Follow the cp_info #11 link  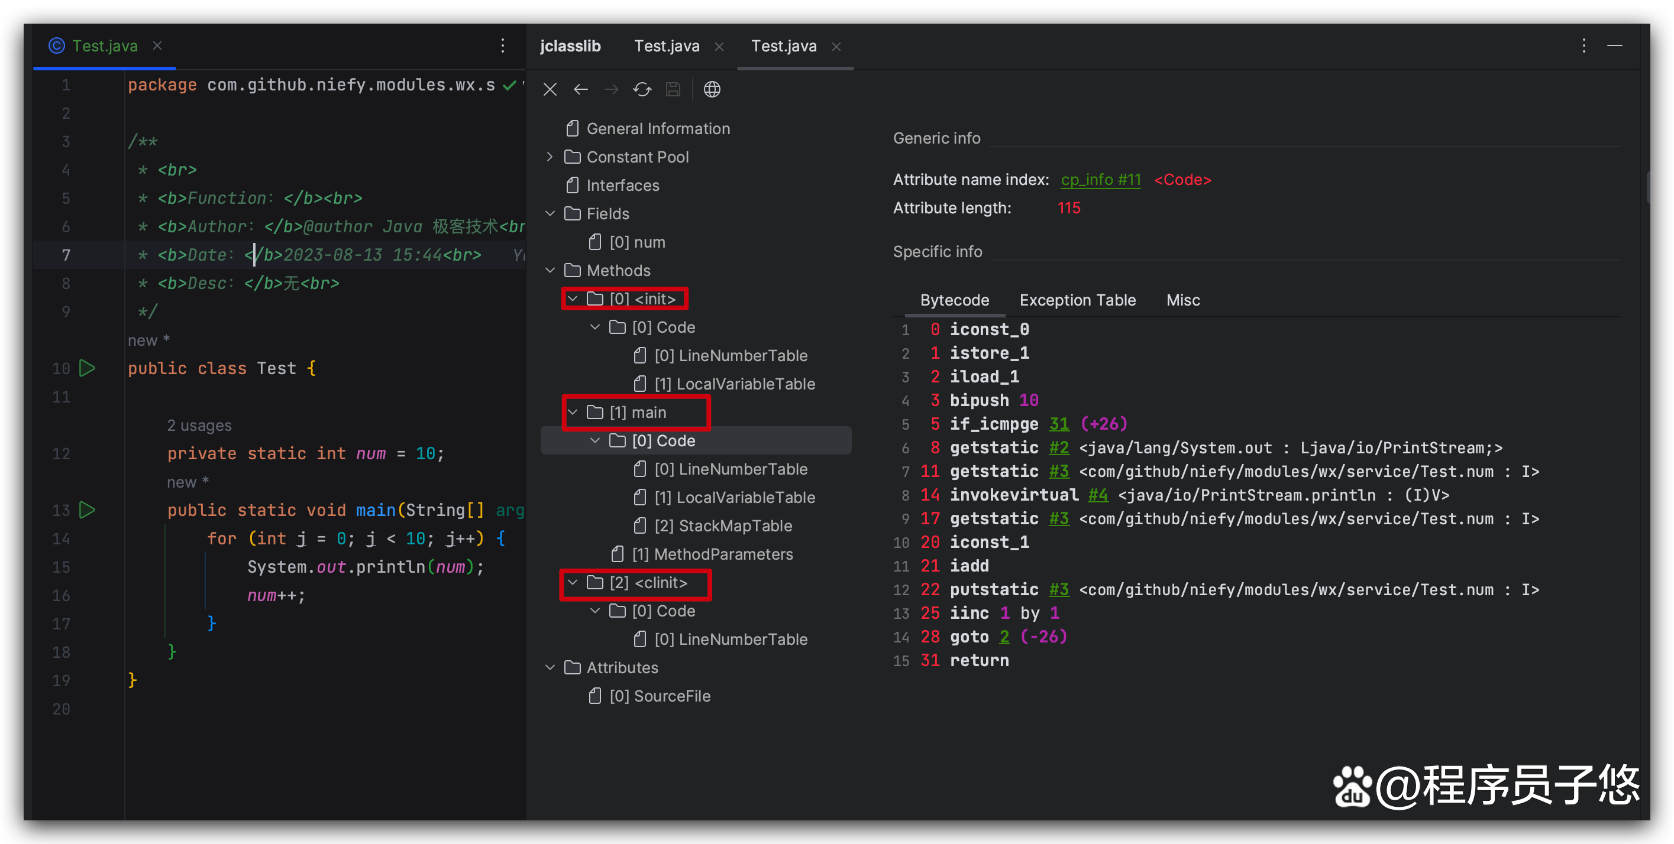(x=1100, y=180)
